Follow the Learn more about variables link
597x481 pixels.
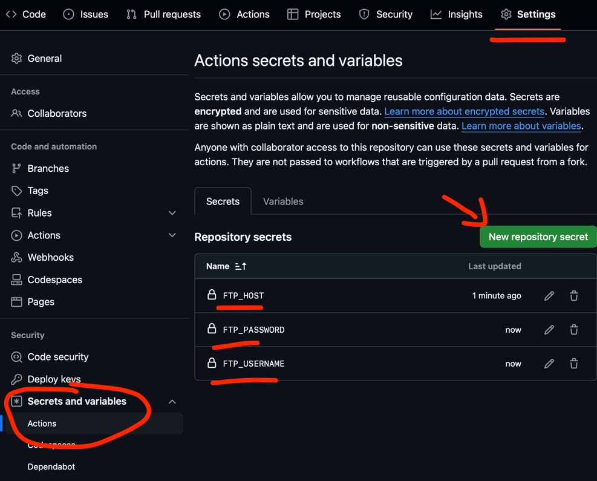521,126
